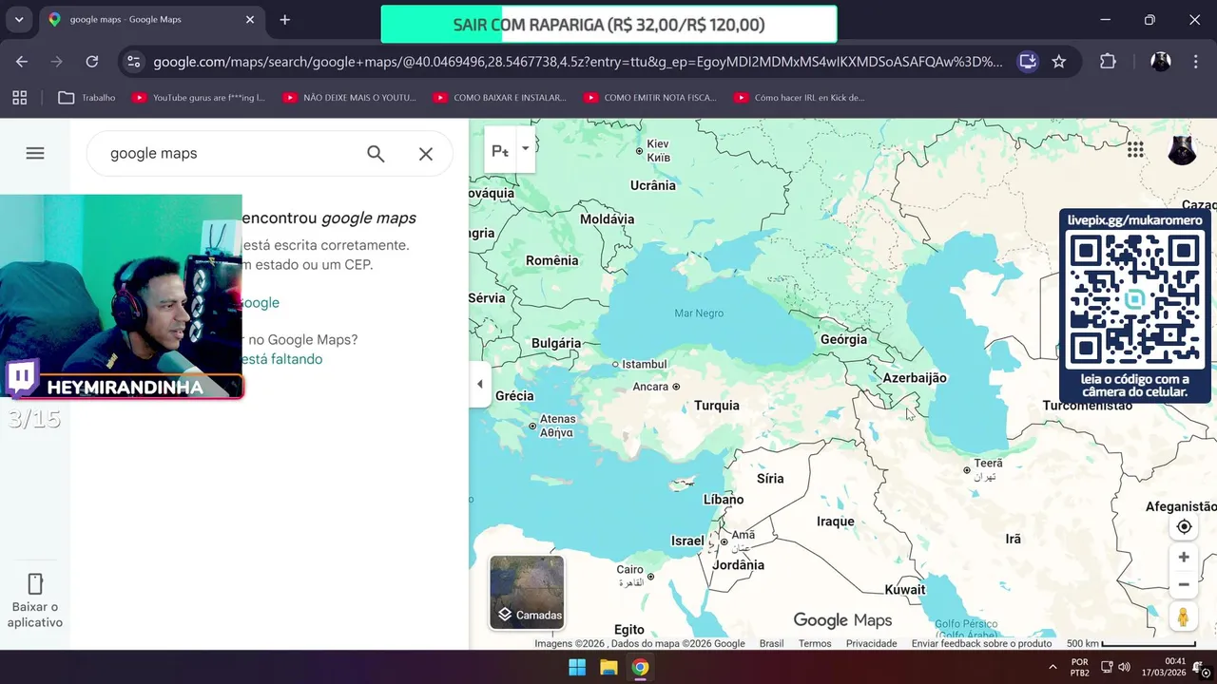
Task: Click the Istambul city label
Action: click(x=645, y=364)
